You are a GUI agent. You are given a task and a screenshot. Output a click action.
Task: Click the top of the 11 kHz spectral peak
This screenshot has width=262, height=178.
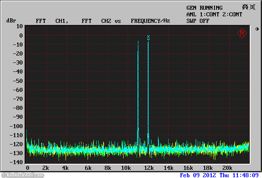(x=138, y=42)
